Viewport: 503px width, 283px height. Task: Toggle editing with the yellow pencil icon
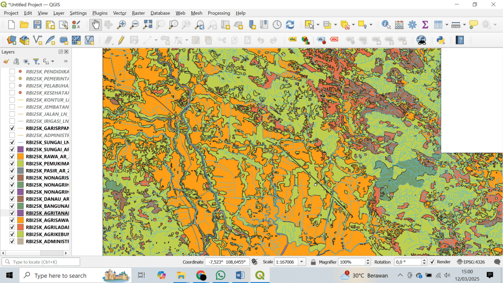click(121, 40)
